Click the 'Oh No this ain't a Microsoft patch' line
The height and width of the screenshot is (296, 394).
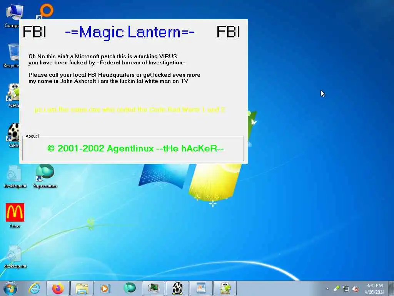click(102, 56)
